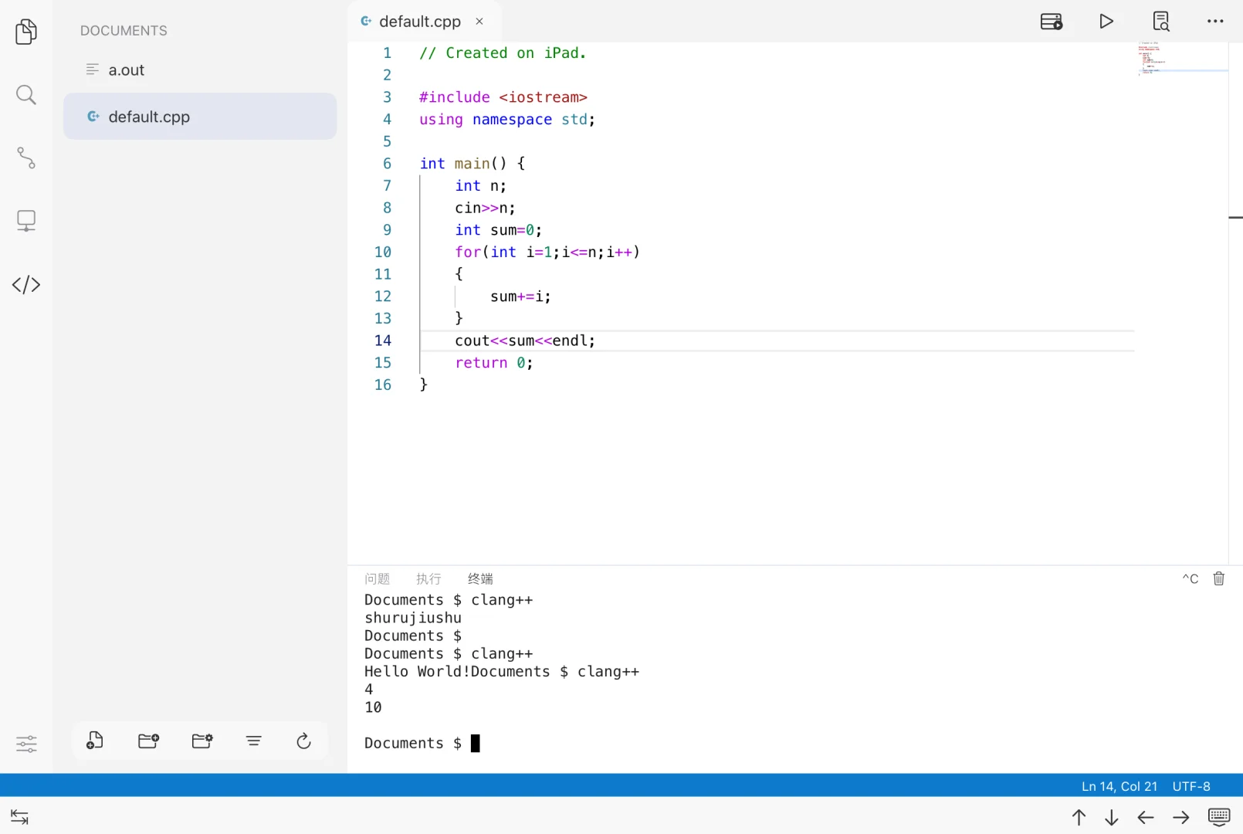
Task: Run the program with the play button
Action: 1106,21
